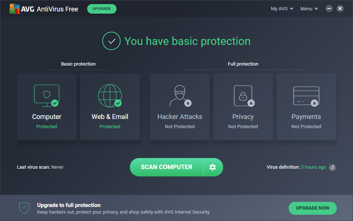Open the Hacker Attacks tile label
This screenshot has height=221, width=353.
click(x=180, y=117)
